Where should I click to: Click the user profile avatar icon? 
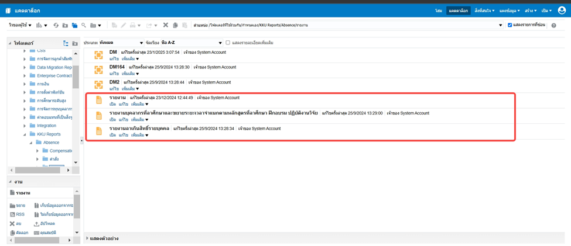[562, 11]
